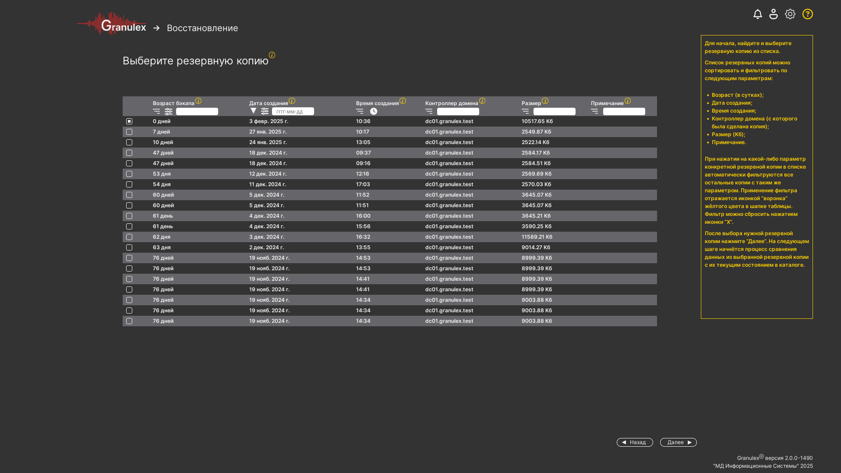
Task: Check the 18 дек. 2024 09:37 backup
Action: coord(129,153)
